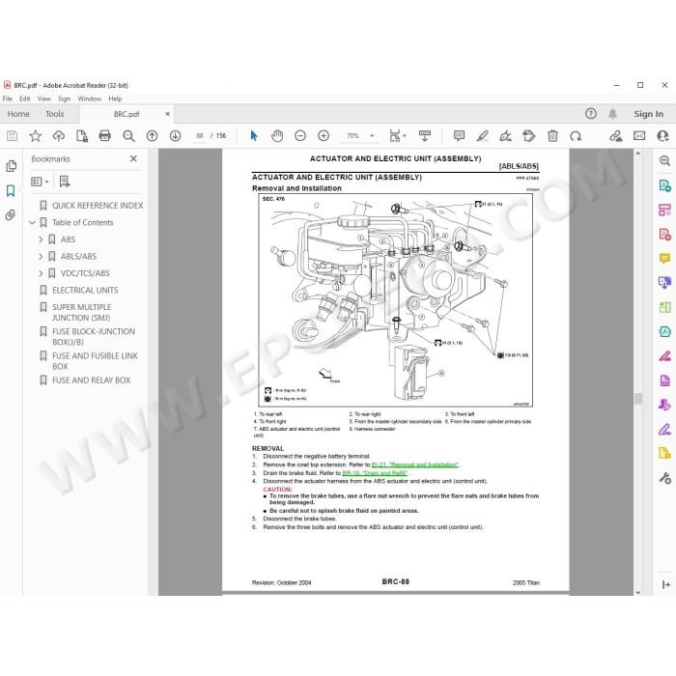Choose the Selection arrow tool
676x676 pixels.
click(x=254, y=136)
